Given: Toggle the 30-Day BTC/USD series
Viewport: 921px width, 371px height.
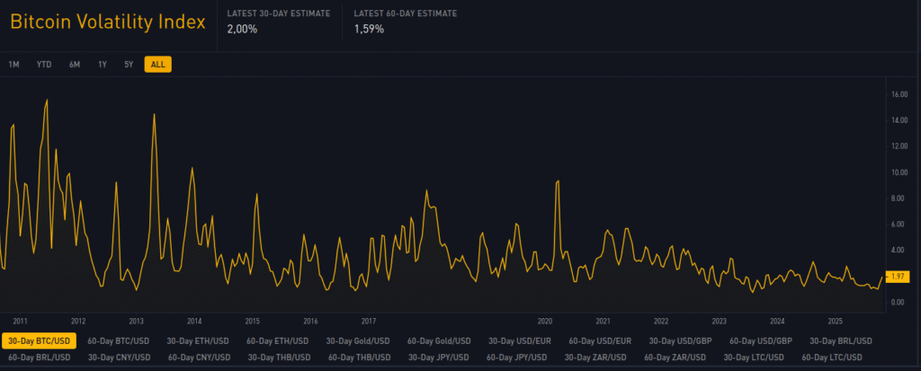Looking at the screenshot, I should point(39,340).
